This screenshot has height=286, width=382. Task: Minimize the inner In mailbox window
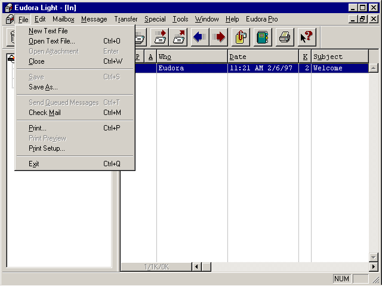[353, 19]
